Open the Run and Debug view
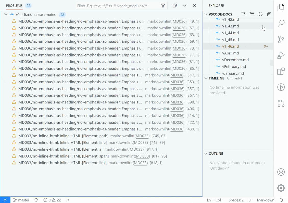The height and width of the screenshot is (203, 288). (x=281, y=55)
